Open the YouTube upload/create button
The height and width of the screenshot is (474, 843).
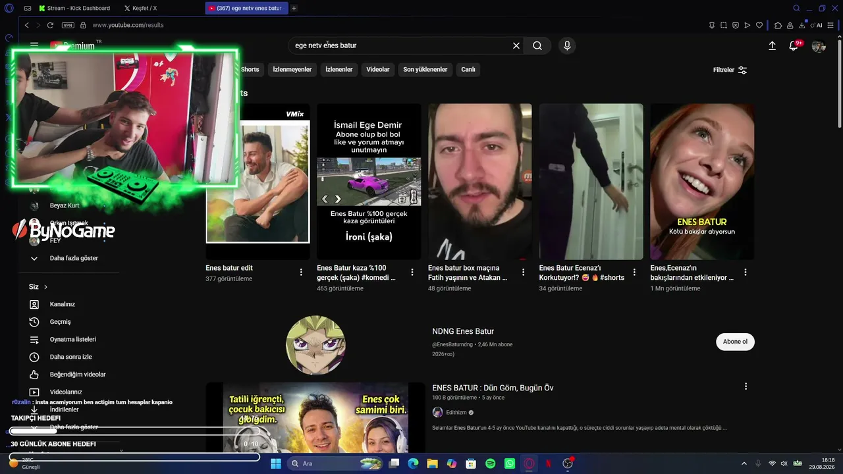(x=773, y=45)
